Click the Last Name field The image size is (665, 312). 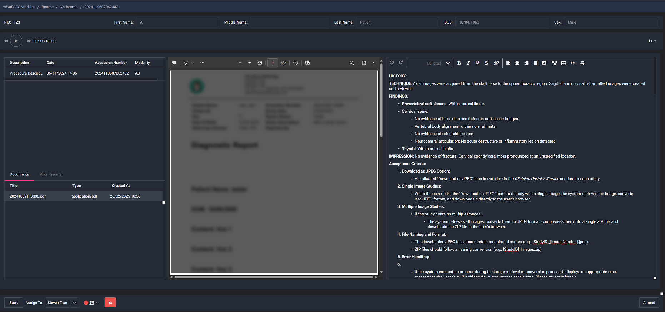coord(397,22)
